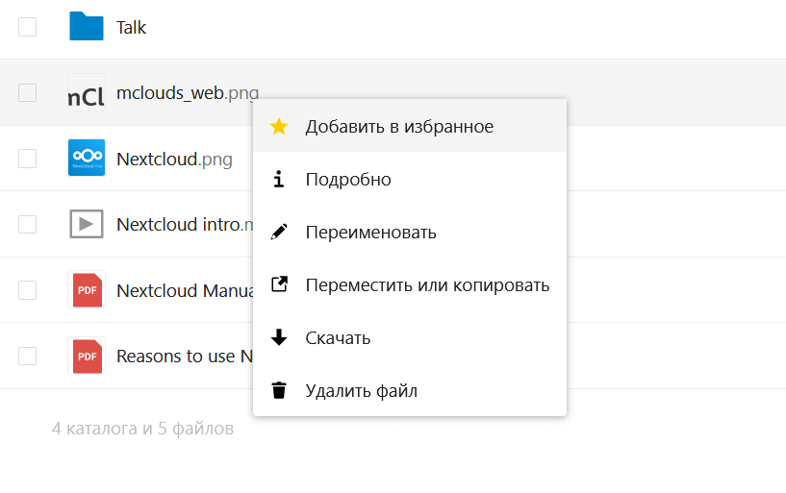Viewport: 786px width, 493px height.
Task: Open the Nextcloud Hub image thumbnail
Action: (x=87, y=158)
